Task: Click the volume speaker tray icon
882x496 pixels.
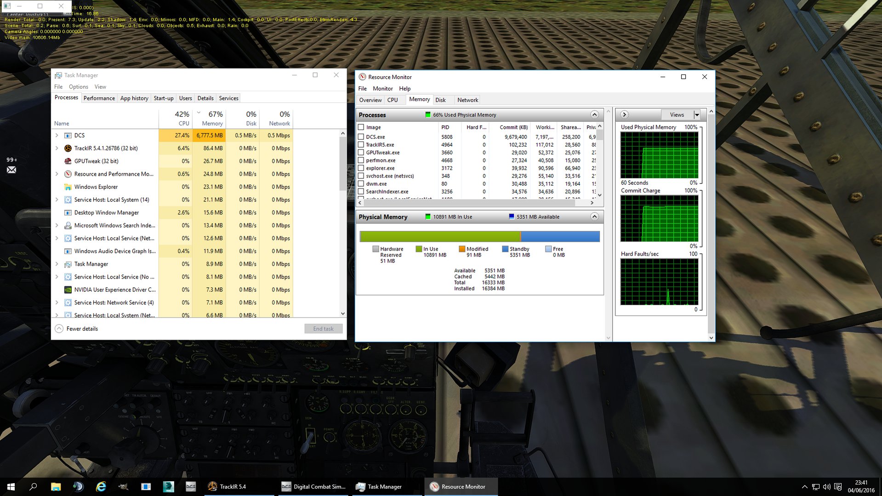Action: click(826, 487)
